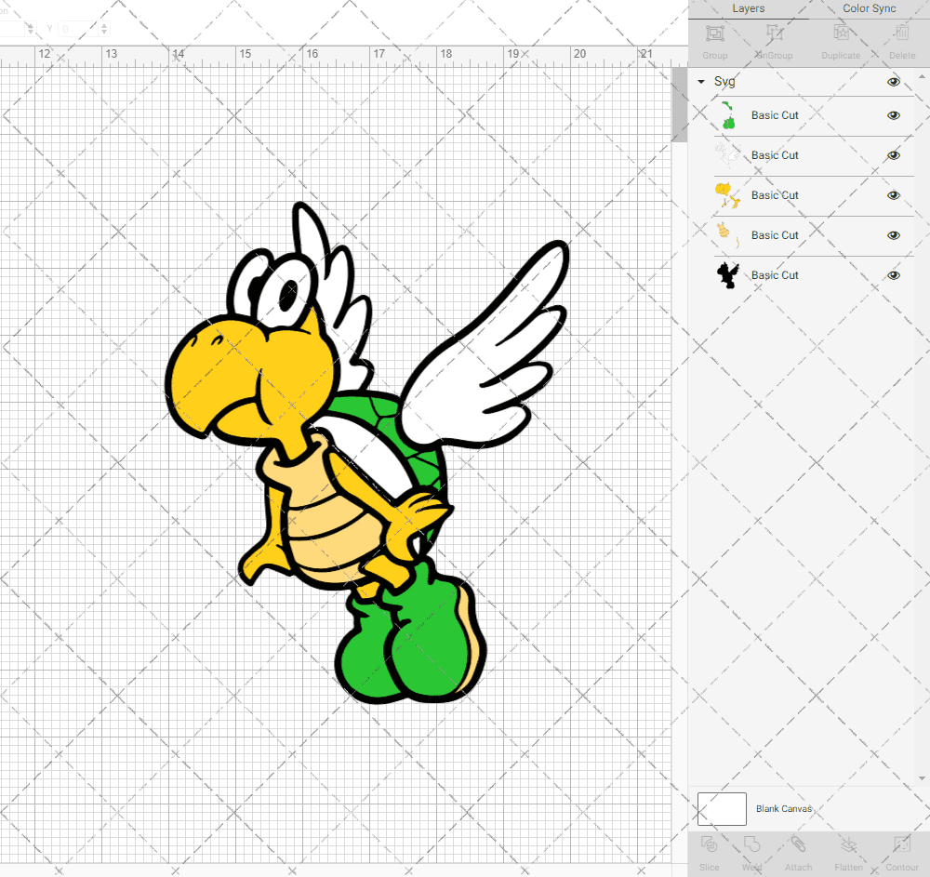Select the bright yellow head layer thumbnail
This screenshot has height=877, width=930.
click(728, 195)
